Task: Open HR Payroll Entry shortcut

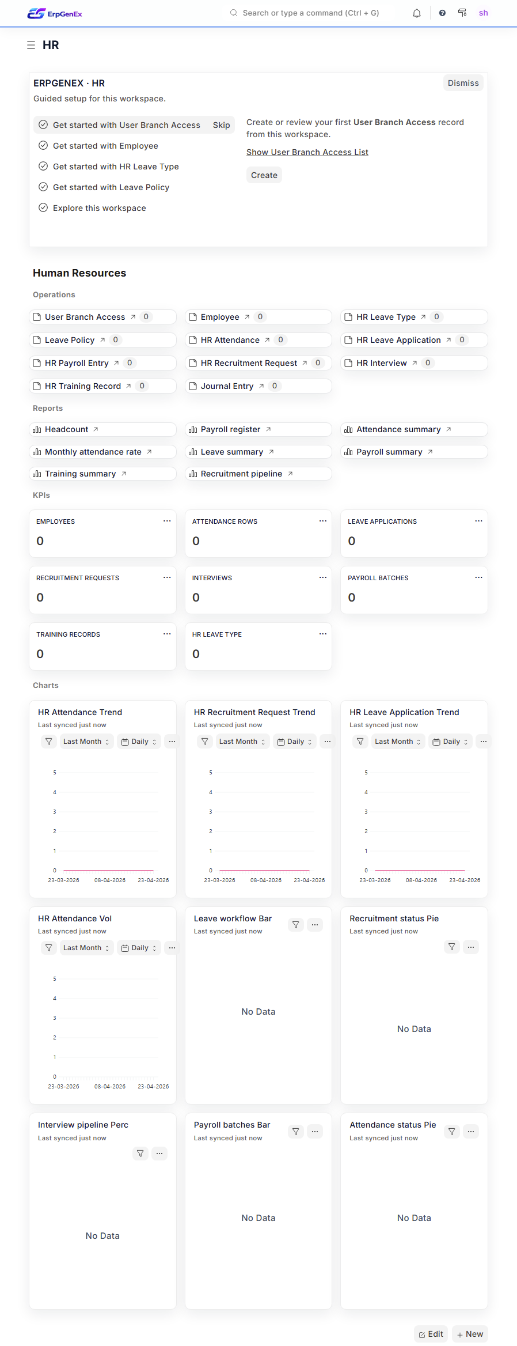Action: coord(77,363)
